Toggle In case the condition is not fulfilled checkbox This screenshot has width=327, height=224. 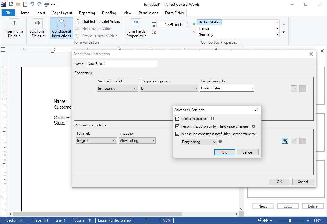click(178, 134)
